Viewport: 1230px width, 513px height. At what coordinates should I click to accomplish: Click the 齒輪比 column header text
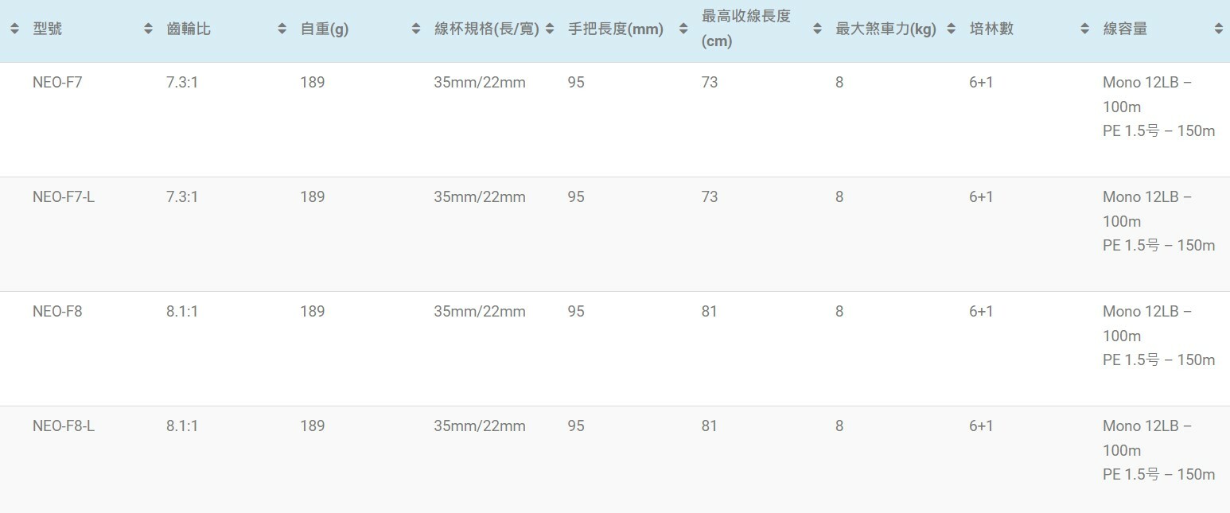click(189, 29)
